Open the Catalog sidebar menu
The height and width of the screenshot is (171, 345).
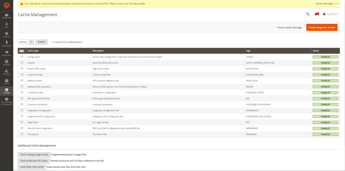click(x=7, y=35)
